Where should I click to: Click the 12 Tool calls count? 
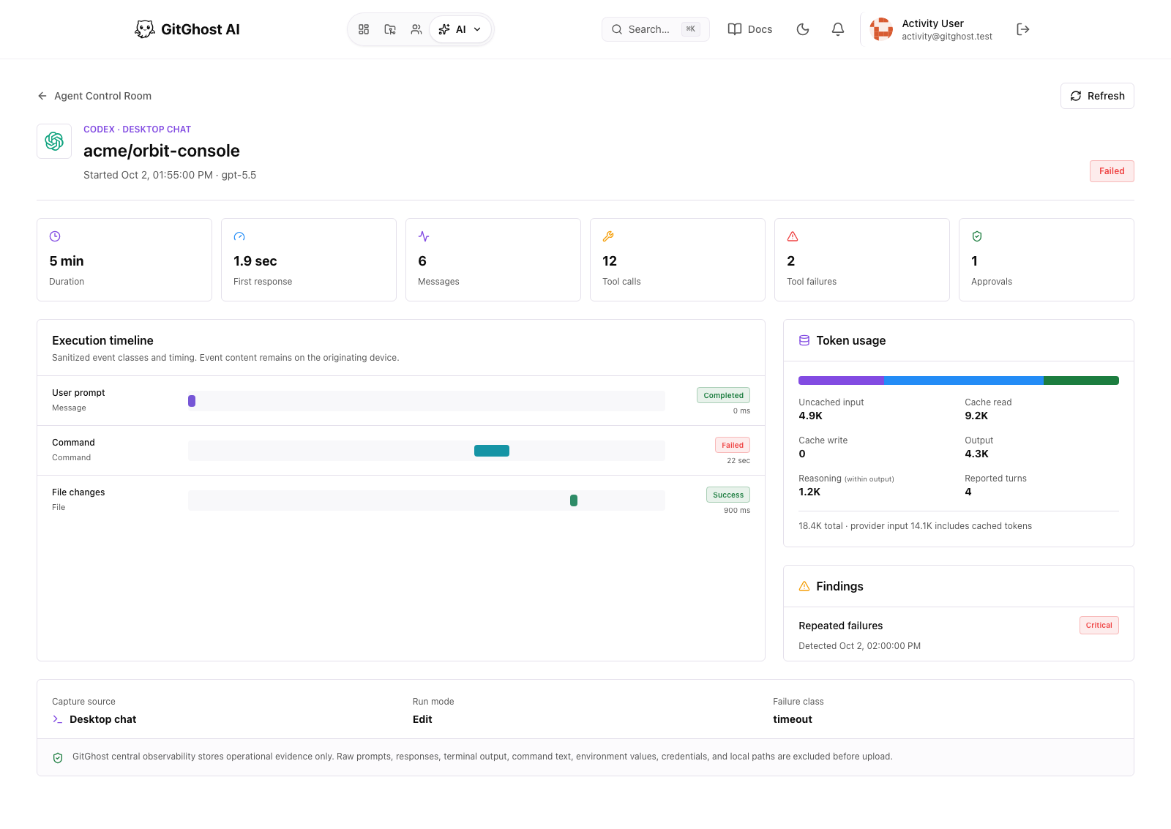(x=610, y=261)
